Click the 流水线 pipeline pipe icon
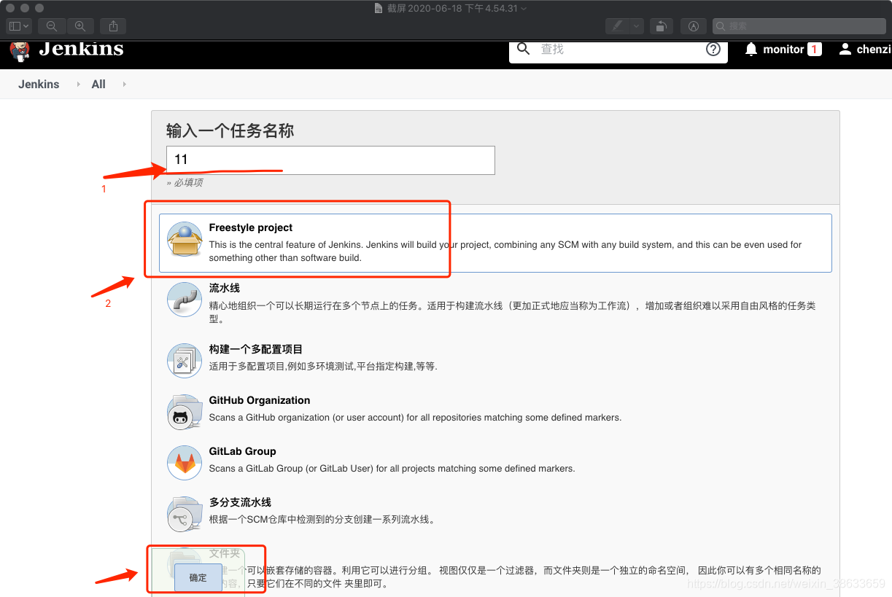The image size is (892, 597). tap(185, 300)
